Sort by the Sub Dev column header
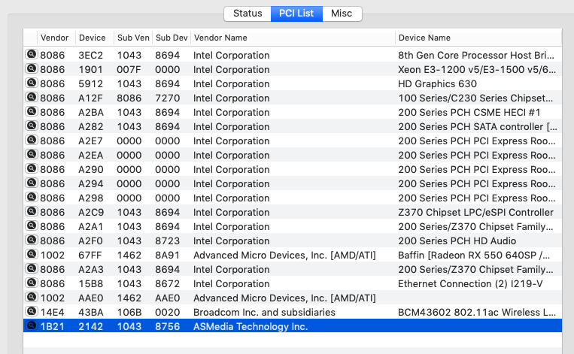The width and height of the screenshot is (574, 354). click(172, 38)
